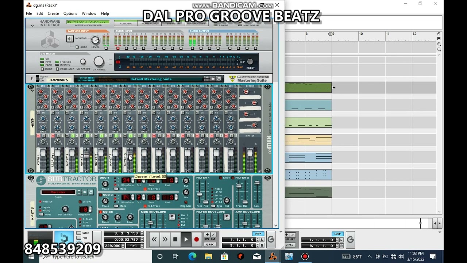The height and width of the screenshot is (263, 467).
Task: Click the Big Meter MODE button
Action: pyautogui.click(x=42, y=69)
